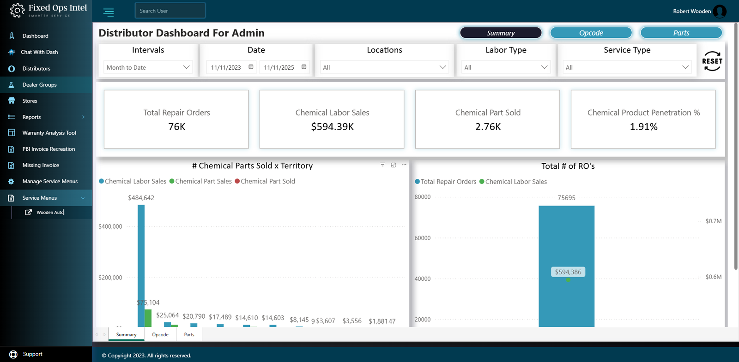Click the chart filter icon
Viewport: 739px width, 362px height.
click(x=382, y=165)
